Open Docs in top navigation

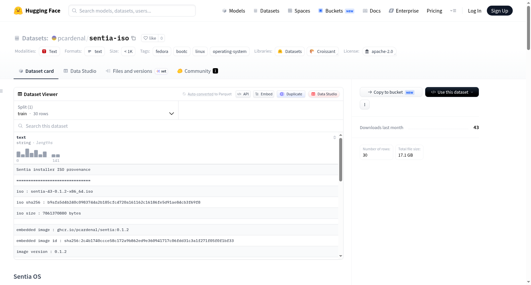pos(372,11)
